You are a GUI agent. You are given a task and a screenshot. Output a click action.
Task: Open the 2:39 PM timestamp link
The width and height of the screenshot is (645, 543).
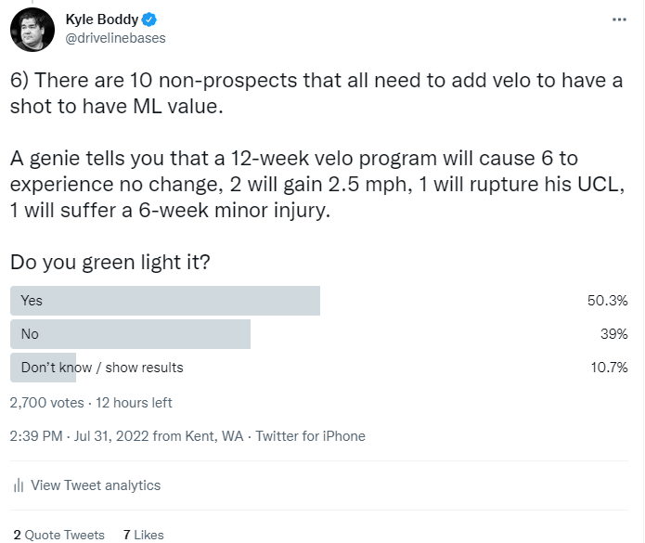tap(36, 436)
